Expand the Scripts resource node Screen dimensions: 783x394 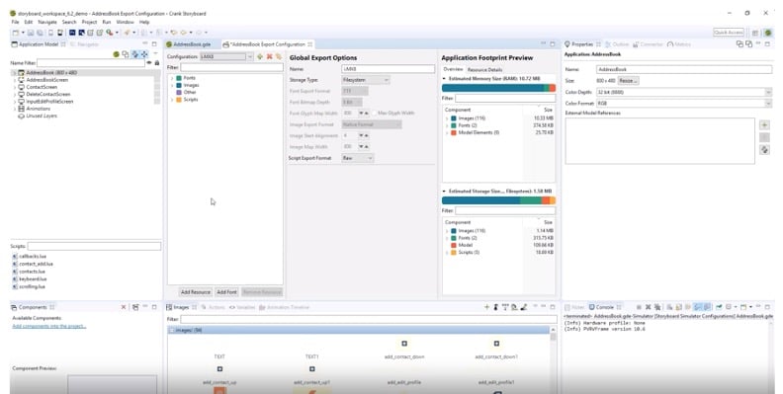172,100
